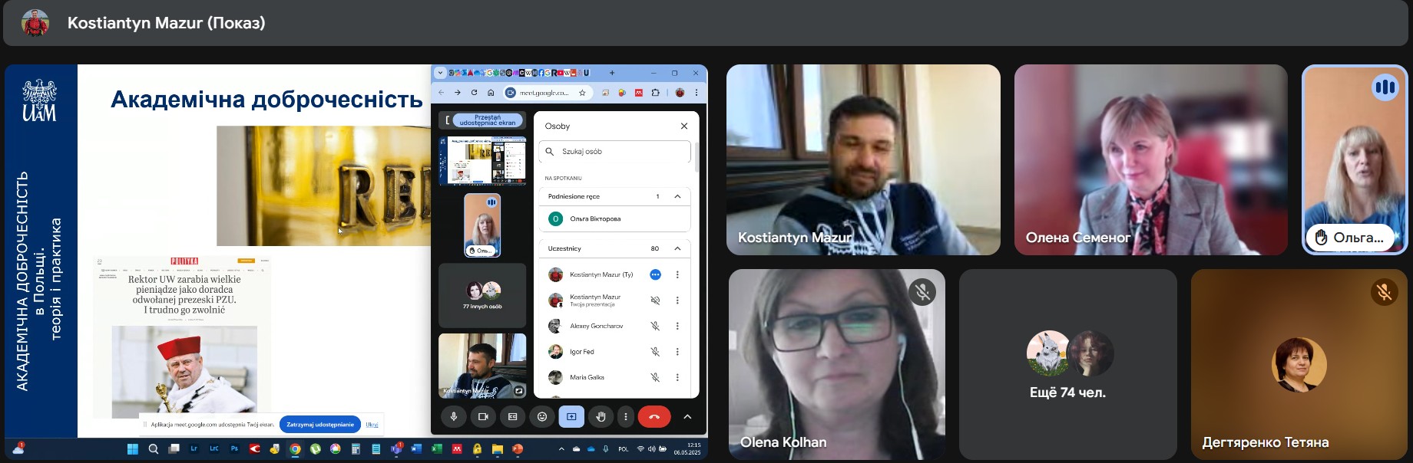Open three-dot options for Igor Fed

pyautogui.click(x=677, y=352)
